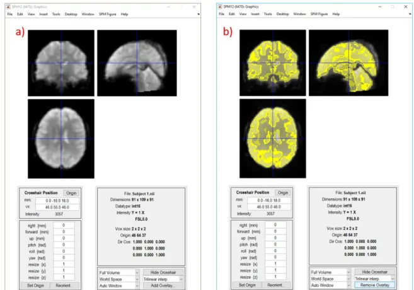The image size is (414, 290).
Task: Expand World Space dropdown in right window
Action: 348,279
